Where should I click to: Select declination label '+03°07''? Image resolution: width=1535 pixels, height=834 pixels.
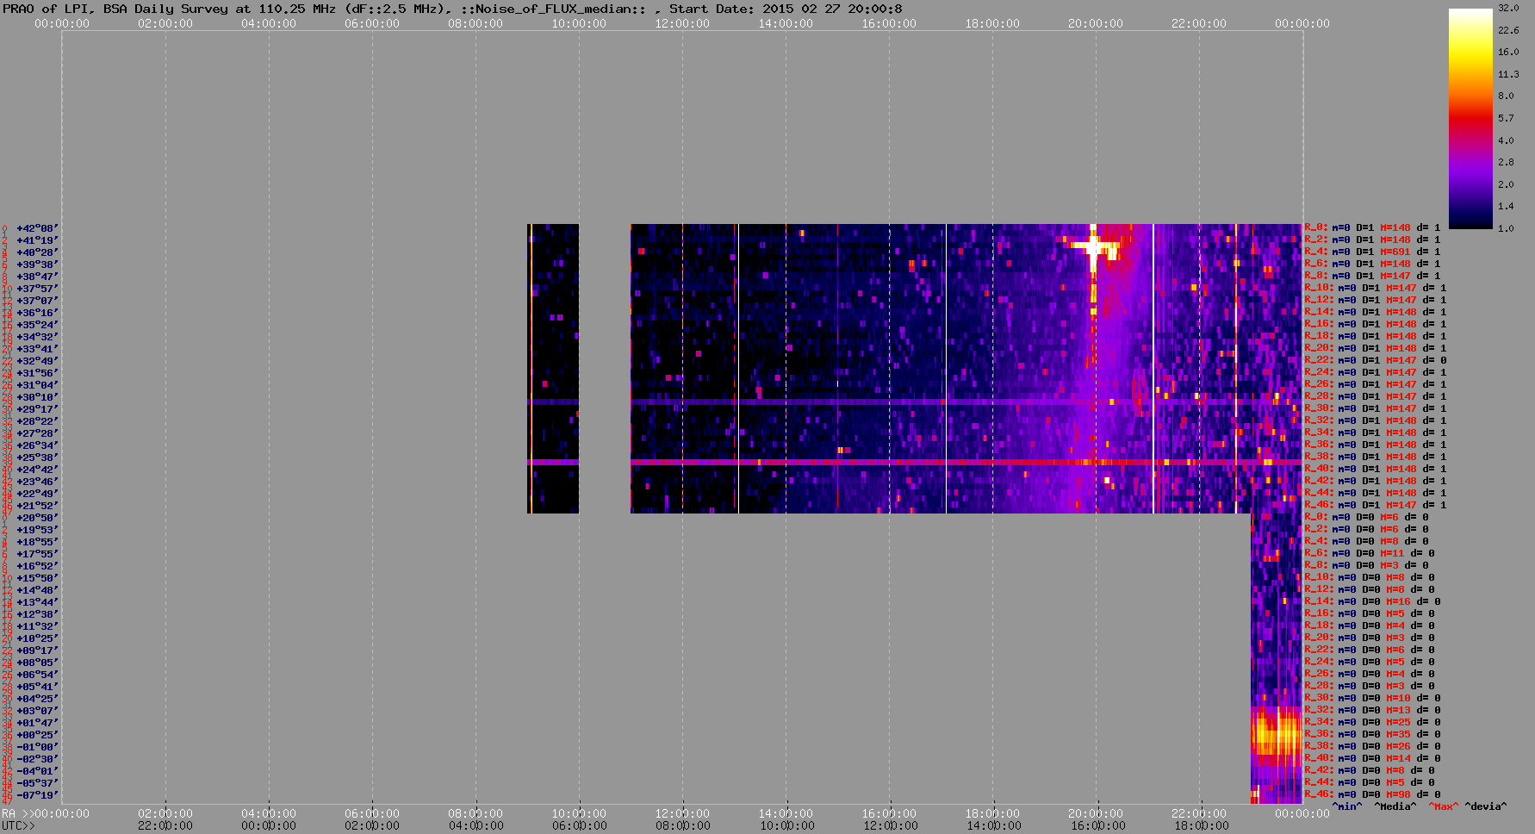coord(37,711)
